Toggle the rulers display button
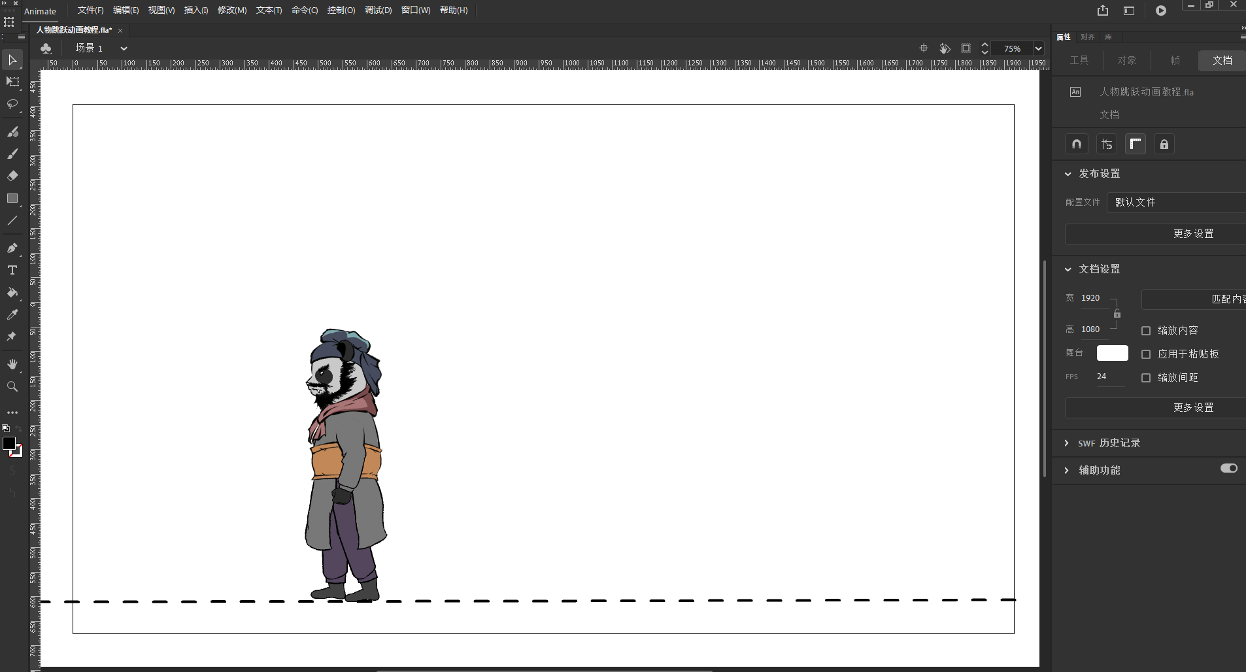This screenshot has height=672, width=1246. point(1136,144)
